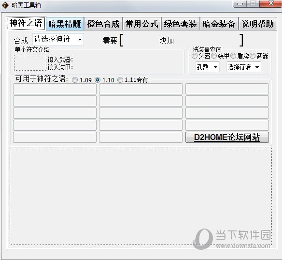Open the 橙色合成 tab
This screenshot has width=282, height=260.
coord(103,24)
